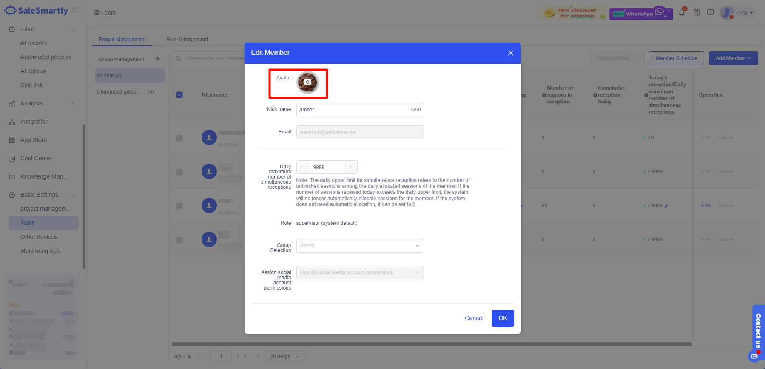
Task: Collapse the sidebar with the hamburger icon
Action: click(74, 10)
